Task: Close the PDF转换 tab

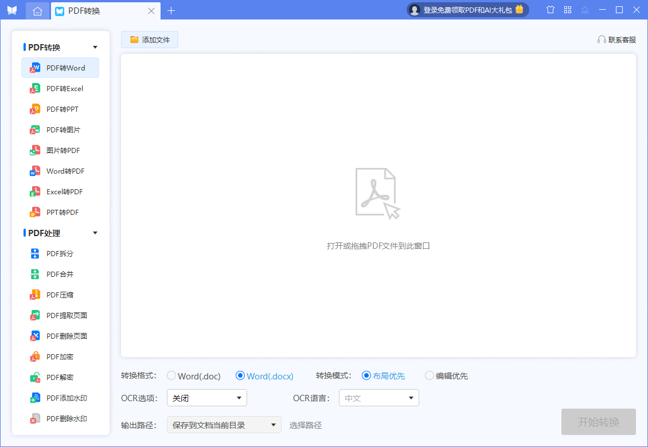Action: (x=151, y=11)
